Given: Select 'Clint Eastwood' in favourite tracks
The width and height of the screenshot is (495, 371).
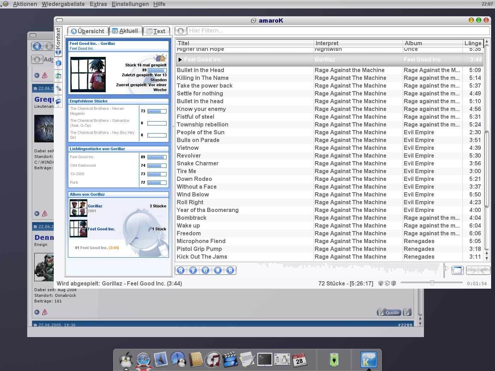Looking at the screenshot, I should [83, 165].
